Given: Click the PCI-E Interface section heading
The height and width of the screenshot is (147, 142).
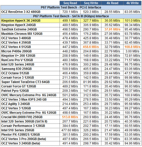Looking at the screenshot, I should (x=71, y=7).
